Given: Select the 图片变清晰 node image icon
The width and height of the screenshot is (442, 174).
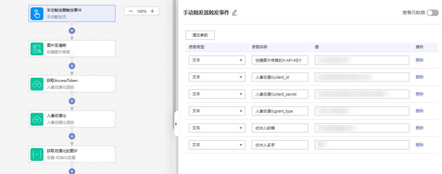Looking at the screenshot, I should point(37,49).
